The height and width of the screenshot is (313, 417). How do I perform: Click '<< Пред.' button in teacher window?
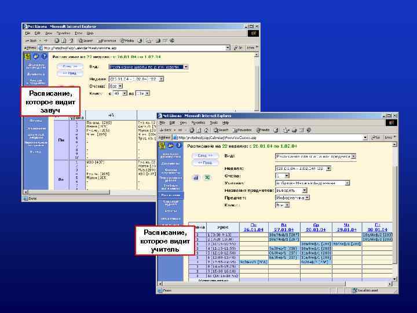205,163
